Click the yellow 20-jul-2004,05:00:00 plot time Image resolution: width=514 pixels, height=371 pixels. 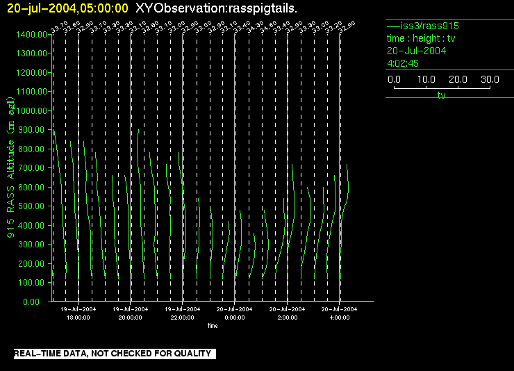[x=67, y=8]
